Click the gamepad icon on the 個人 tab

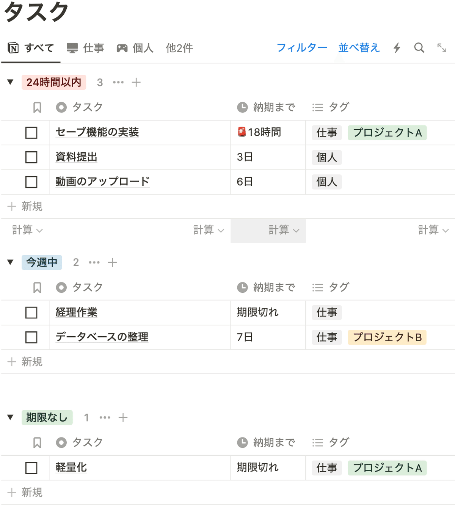[122, 48]
